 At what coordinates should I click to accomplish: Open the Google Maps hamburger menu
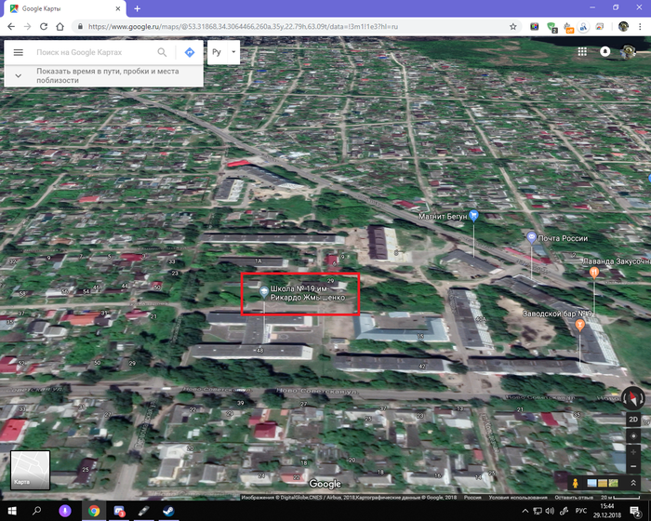click(18, 53)
